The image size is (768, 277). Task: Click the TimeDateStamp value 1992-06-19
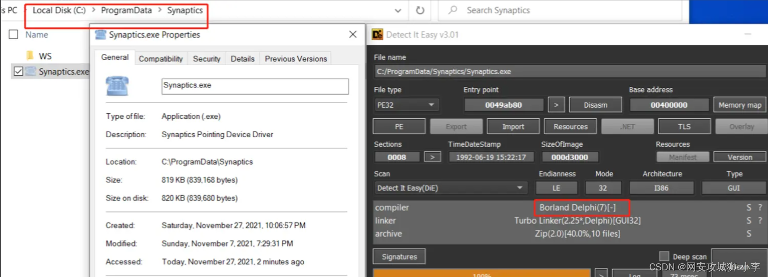click(x=491, y=157)
